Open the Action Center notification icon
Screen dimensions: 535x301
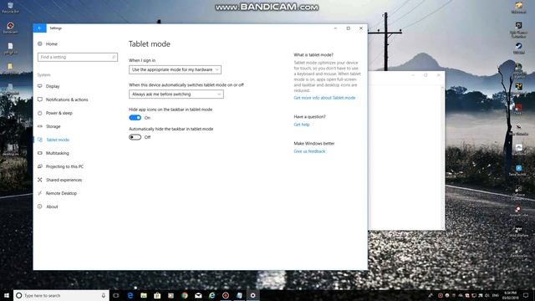tap(526, 295)
